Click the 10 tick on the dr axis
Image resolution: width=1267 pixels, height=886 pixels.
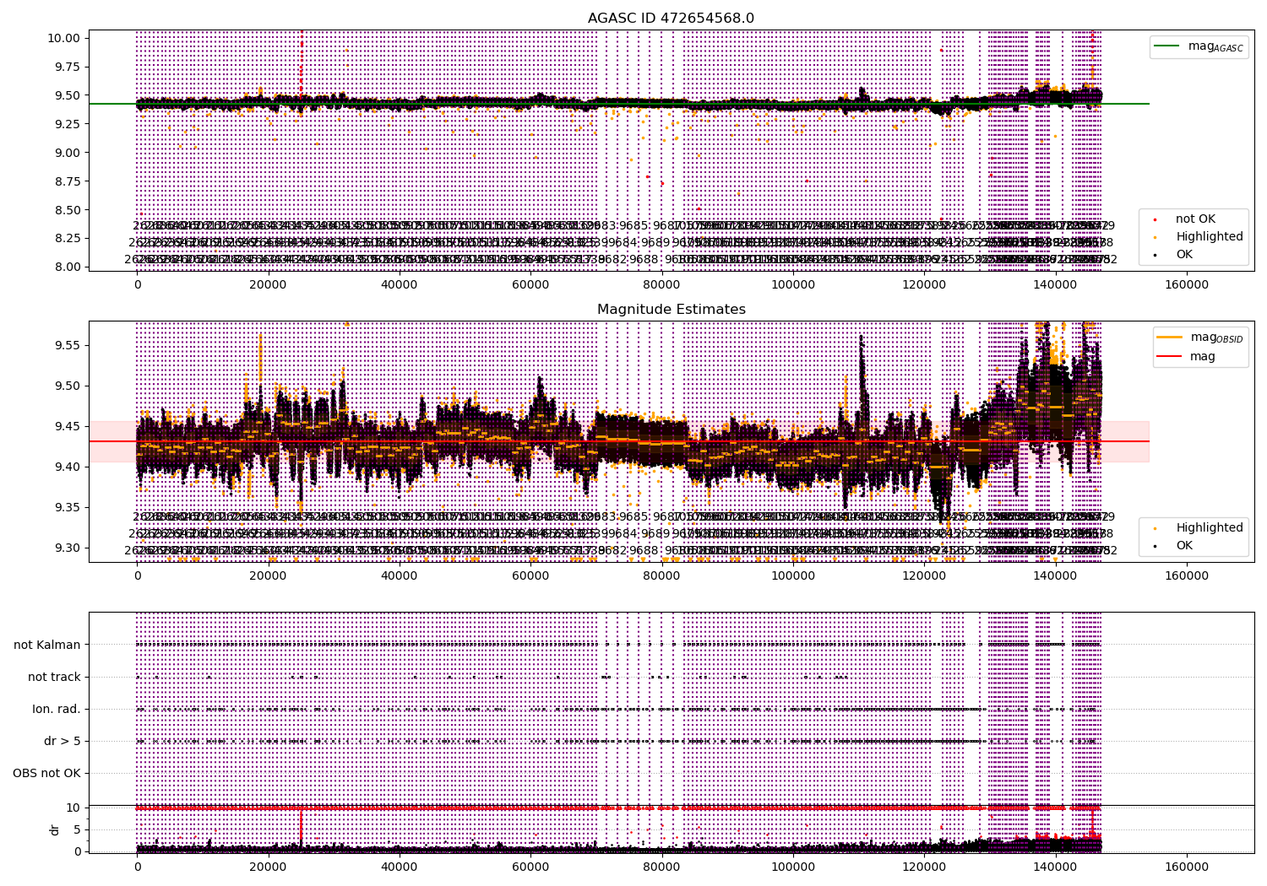[73, 808]
